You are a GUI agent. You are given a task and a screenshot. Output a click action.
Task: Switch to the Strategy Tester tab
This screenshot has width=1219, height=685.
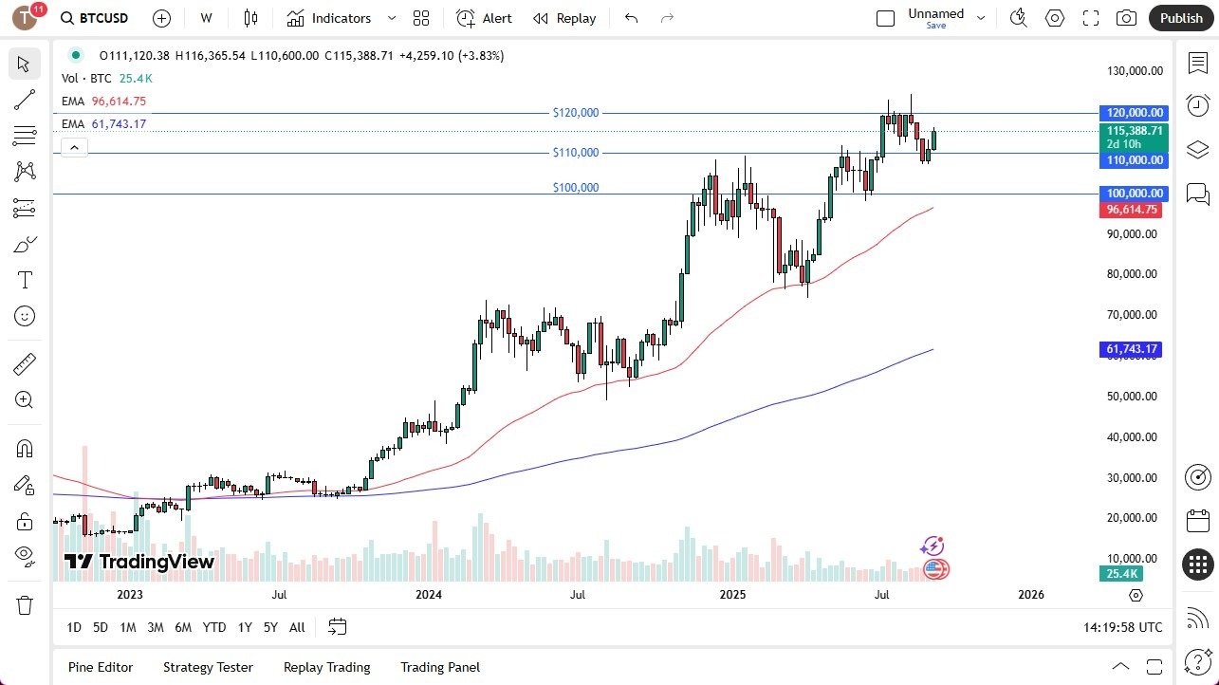(x=208, y=667)
